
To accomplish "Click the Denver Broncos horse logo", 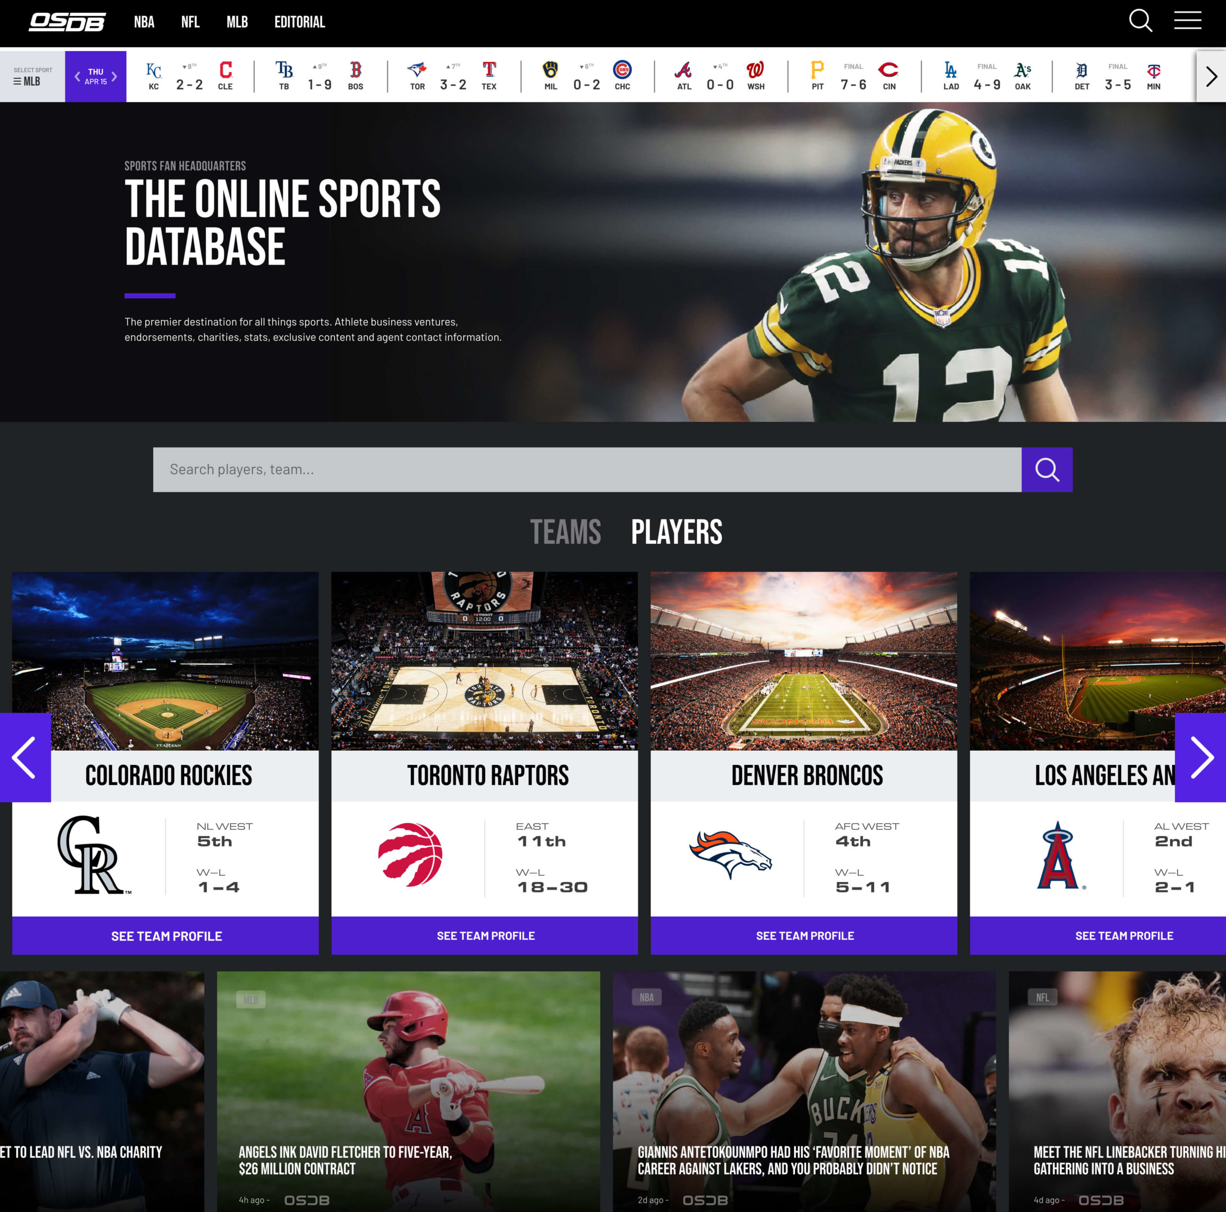I will click(x=730, y=855).
